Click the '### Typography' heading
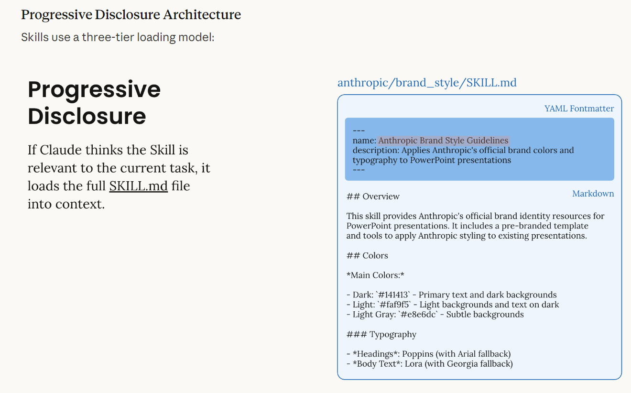Screen dimensions: 631x393 [x=381, y=335]
